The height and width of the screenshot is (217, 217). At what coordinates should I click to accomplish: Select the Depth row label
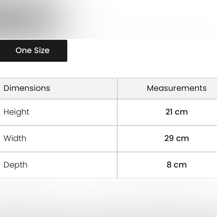15,165
